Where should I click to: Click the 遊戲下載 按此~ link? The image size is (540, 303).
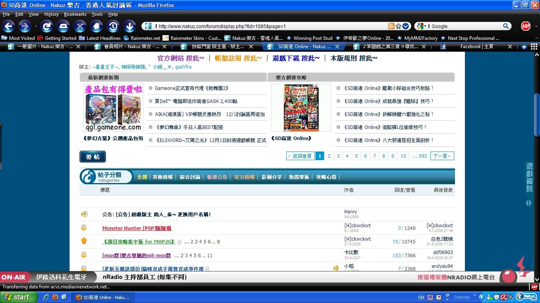(x=296, y=58)
